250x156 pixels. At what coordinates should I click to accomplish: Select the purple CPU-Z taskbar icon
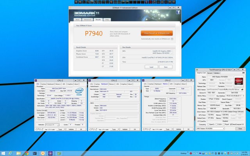pos(51,153)
